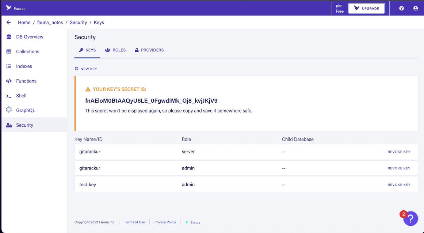Click the key icon on Keys tab
The image size is (424, 233).
coord(81,50)
